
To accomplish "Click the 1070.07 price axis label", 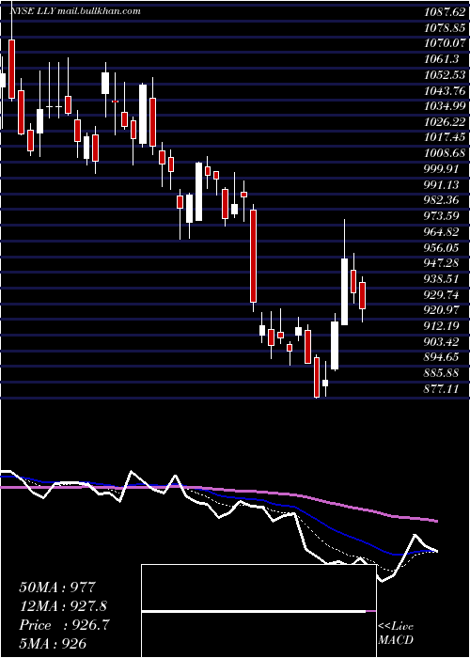I will click(445, 43).
